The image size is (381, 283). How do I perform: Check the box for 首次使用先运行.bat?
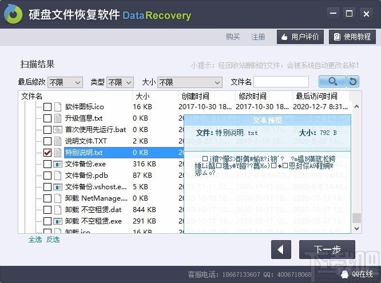(47, 129)
